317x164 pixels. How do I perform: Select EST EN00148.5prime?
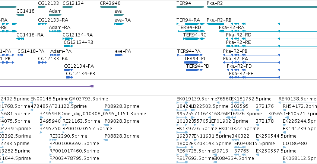[x=32, y=103]
